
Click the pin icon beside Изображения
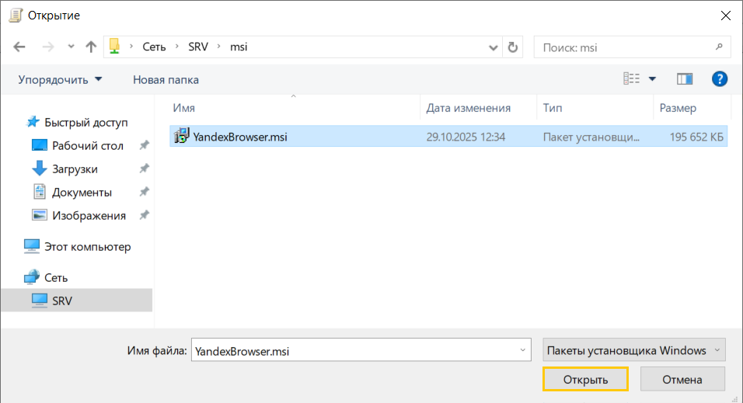pyautogui.click(x=144, y=215)
